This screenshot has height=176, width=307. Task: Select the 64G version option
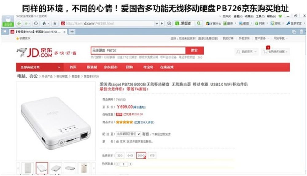pos(130,155)
